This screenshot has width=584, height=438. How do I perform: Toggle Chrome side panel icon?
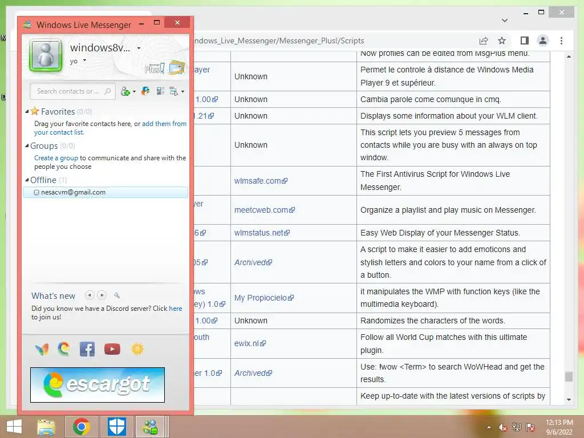(x=525, y=40)
